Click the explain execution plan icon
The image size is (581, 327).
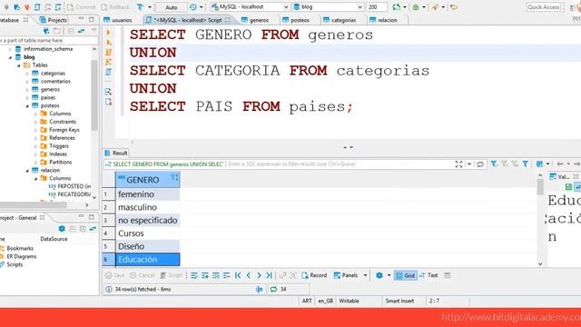[x=109, y=72]
